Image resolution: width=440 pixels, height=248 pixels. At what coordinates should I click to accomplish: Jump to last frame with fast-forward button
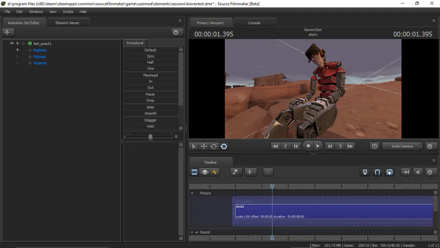(x=350, y=146)
